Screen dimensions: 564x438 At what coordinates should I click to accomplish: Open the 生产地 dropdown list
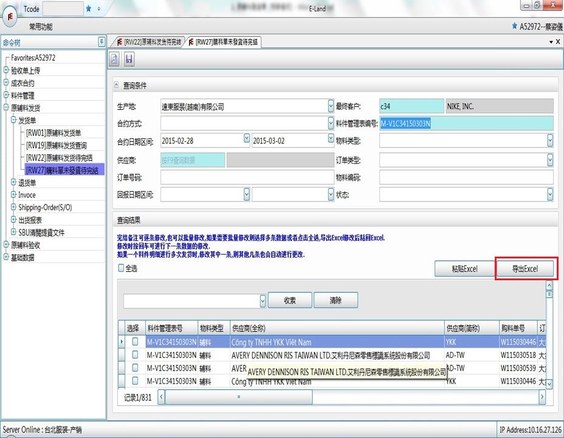coord(331,107)
